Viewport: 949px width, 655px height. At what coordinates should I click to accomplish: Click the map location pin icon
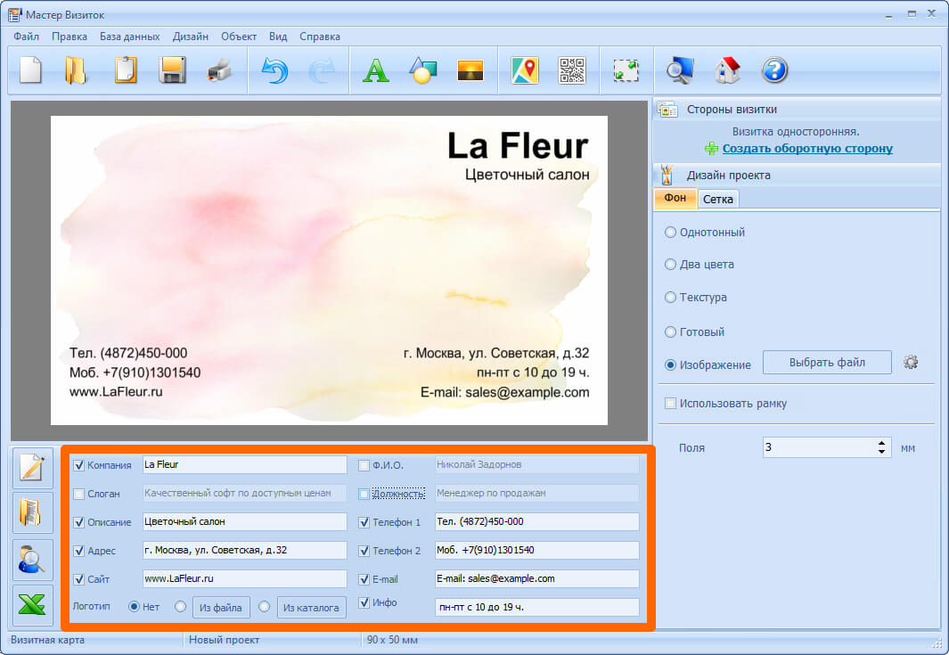pos(525,70)
